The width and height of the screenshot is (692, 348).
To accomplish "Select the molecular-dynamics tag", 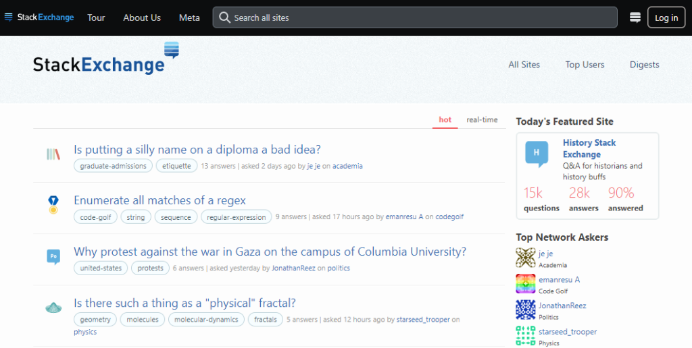I will [x=206, y=320].
